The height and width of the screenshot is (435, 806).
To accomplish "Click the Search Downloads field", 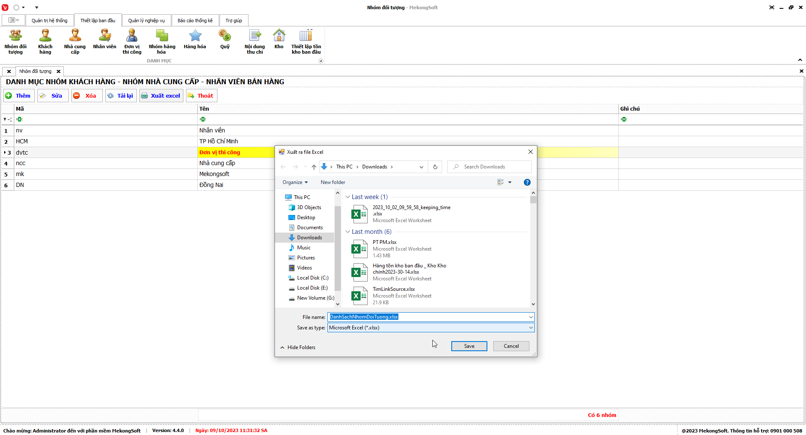I will pos(489,167).
